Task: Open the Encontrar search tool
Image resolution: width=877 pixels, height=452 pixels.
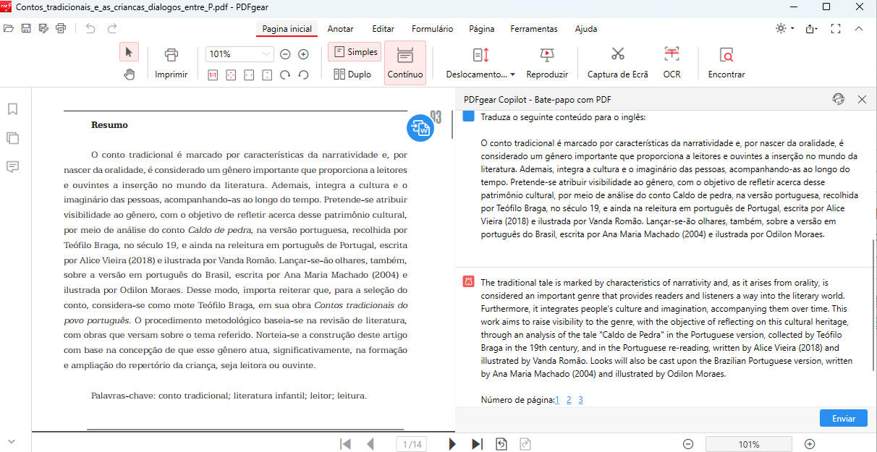Action: click(726, 61)
